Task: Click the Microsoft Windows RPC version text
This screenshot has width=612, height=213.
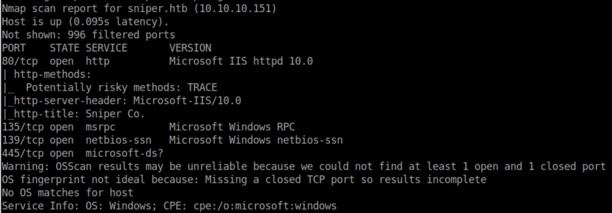Action: coord(231,127)
